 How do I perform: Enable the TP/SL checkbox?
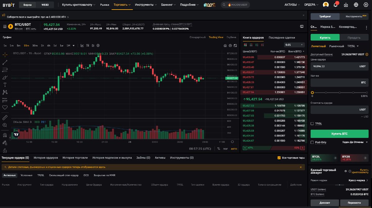click(312, 123)
